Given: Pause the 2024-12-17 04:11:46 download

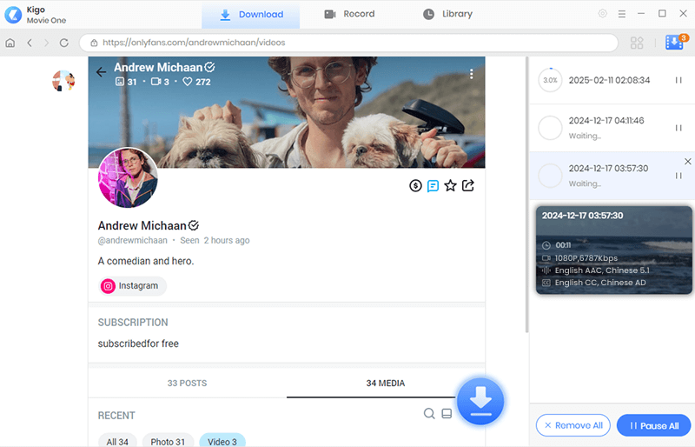Looking at the screenshot, I should 678,128.
